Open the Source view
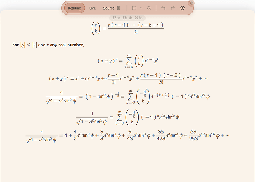255x182 pixels. point(109,8)
